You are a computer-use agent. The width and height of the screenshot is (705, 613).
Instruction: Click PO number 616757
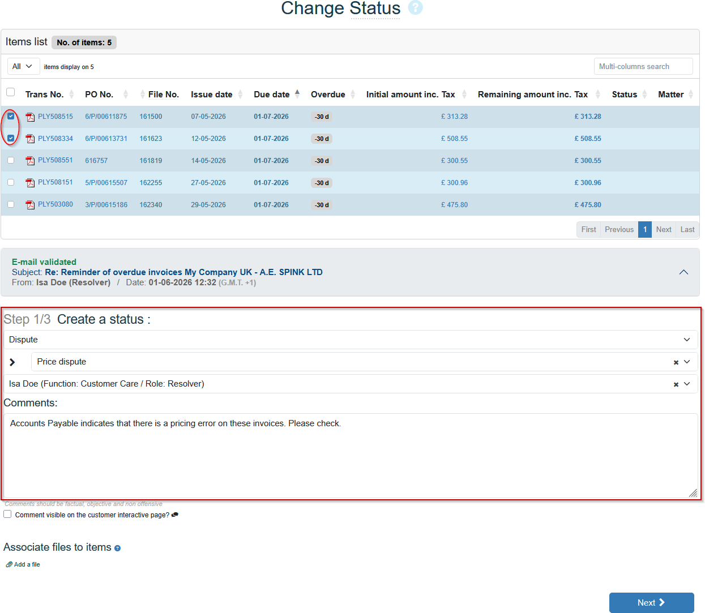(96, 161)
